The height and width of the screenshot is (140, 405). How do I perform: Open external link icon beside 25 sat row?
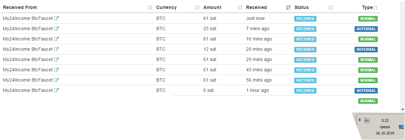tap(56, 29)
